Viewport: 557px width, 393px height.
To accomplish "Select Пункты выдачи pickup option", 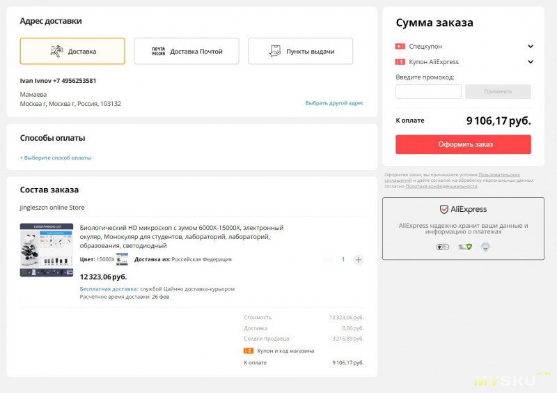I will [301, 52].
